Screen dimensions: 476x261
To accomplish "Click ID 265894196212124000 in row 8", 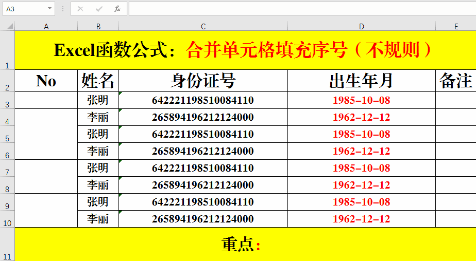I will click(203, 185).
